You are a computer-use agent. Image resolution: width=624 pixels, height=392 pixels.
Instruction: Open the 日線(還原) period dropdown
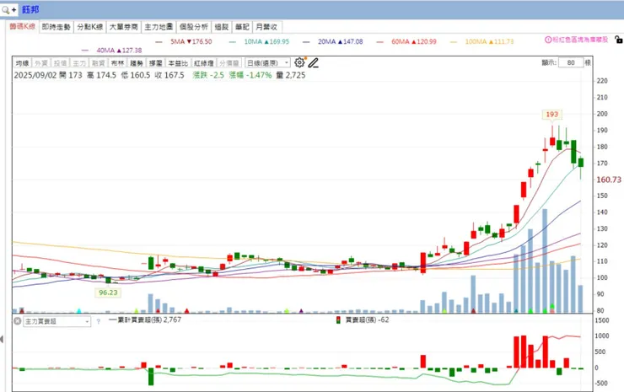tap(267, 63)
